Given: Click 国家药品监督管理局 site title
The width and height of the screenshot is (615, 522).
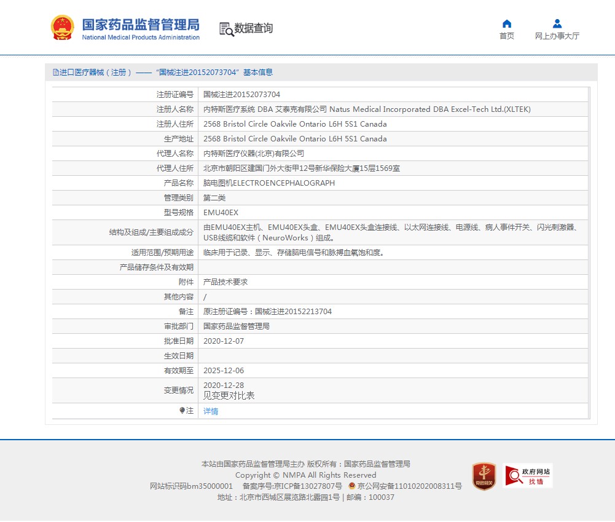Looking at the screenshot, I should click(141, 25).
